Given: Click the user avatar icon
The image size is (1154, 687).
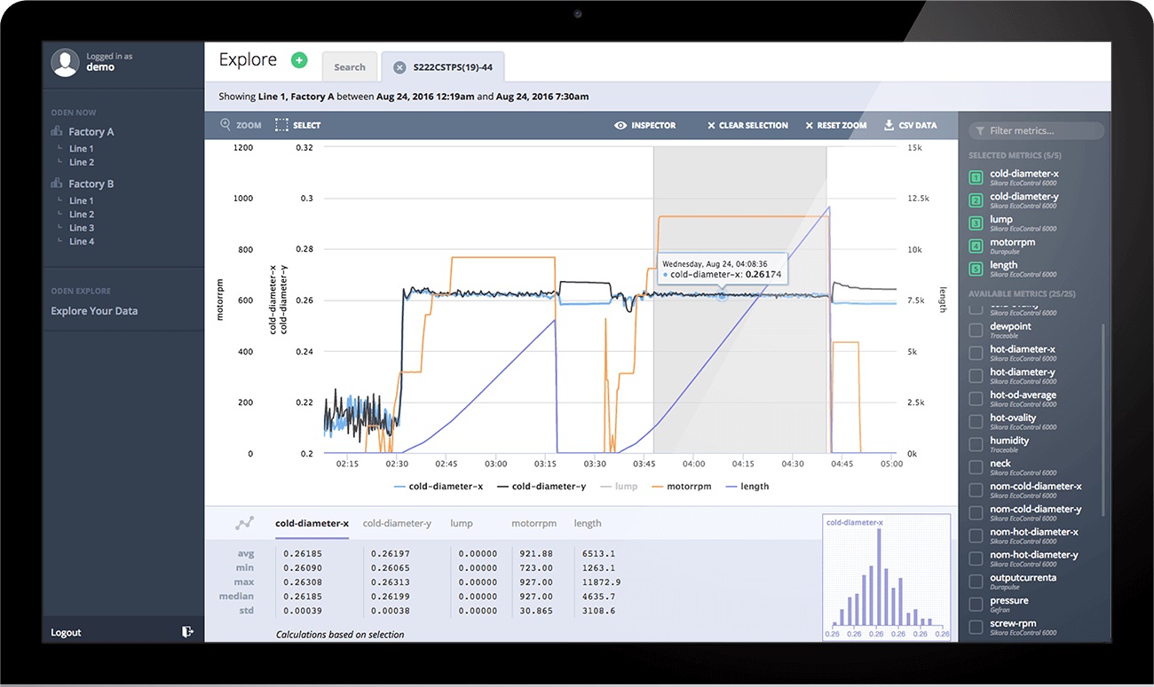Looking at the screenshot, I should [66, 62].
